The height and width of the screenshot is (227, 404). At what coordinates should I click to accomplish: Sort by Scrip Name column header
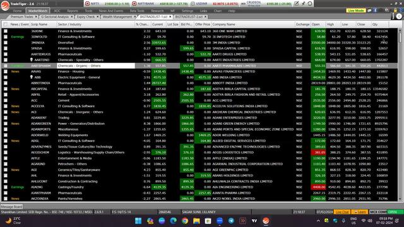click(44, 24)
